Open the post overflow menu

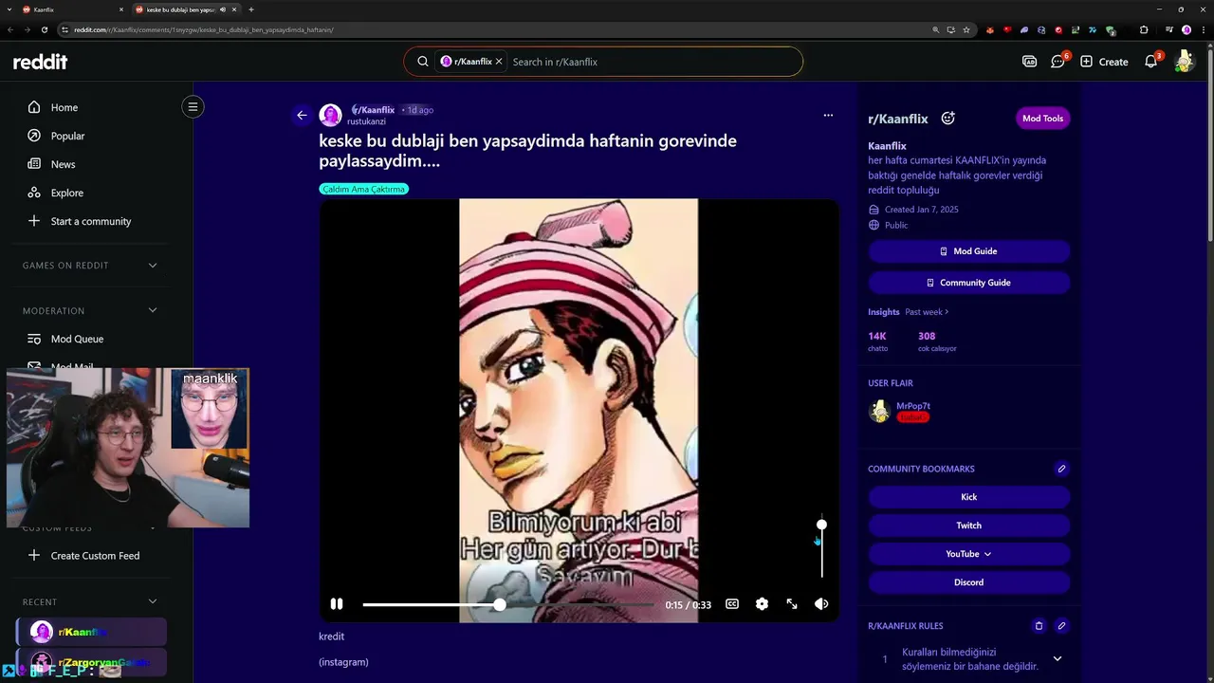click(828, 116)
